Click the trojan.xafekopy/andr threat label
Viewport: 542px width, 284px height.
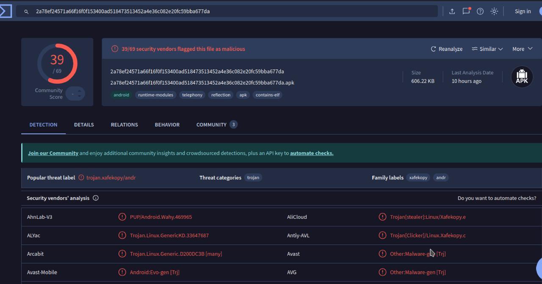pyautogui.click(x=111, y=178)
